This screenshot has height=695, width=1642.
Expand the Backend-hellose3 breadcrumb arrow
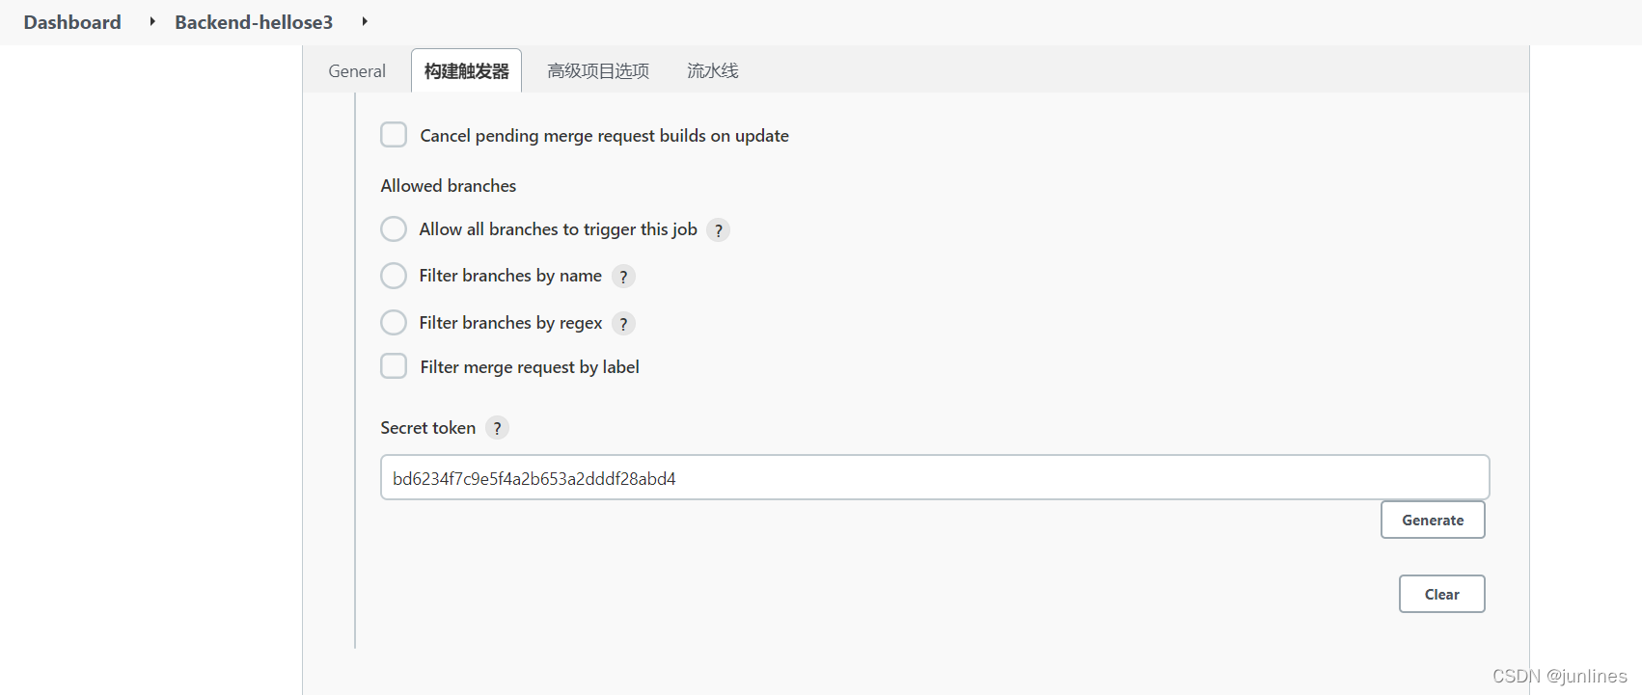point(365,21)
